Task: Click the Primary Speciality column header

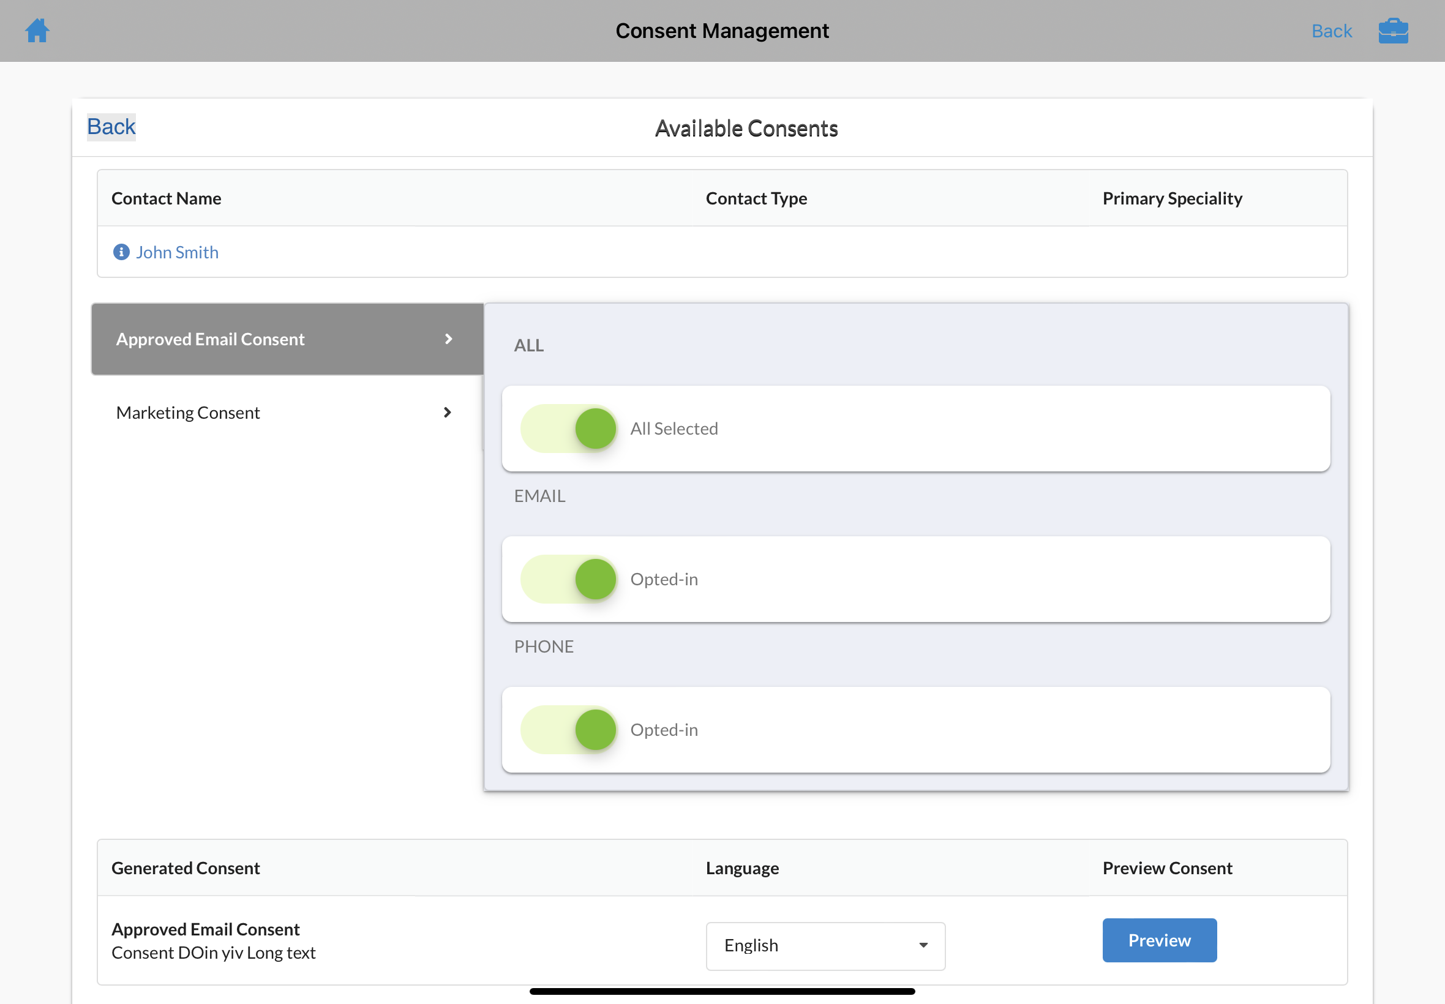Action: [x=1172, y=199]
